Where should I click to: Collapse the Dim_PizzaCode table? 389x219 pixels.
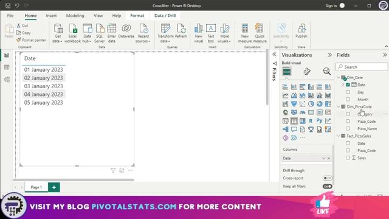click(339, 107)
